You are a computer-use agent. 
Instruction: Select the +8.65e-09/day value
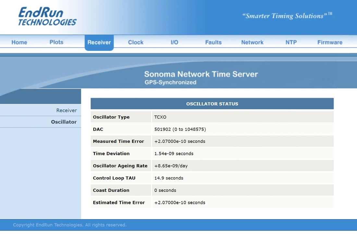pyautogui.click(x=171, y=166)
